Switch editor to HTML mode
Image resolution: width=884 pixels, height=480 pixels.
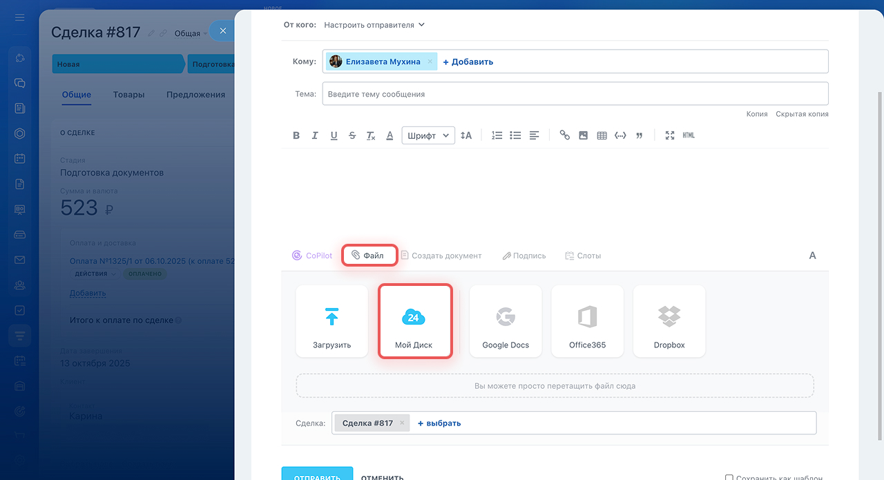pyautogui.click(x=689, y=135)
